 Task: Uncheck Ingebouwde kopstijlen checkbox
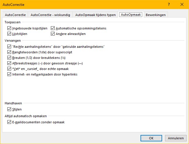click(9, 28)
